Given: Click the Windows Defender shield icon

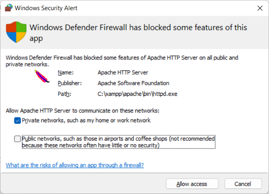Looking at the screenshot, I should pos(16,32).
